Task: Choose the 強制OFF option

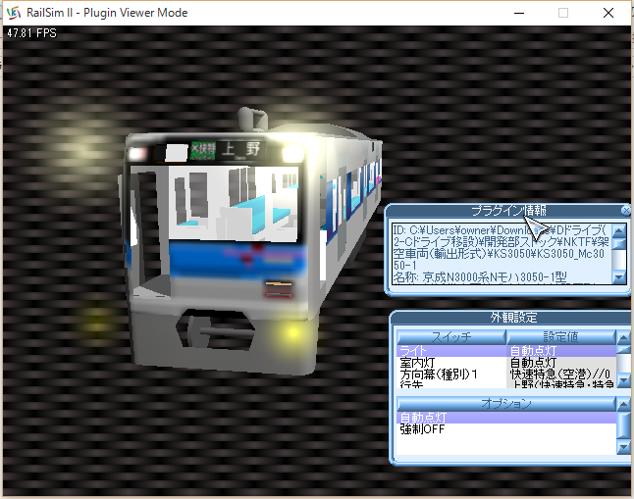Action: 506,429
